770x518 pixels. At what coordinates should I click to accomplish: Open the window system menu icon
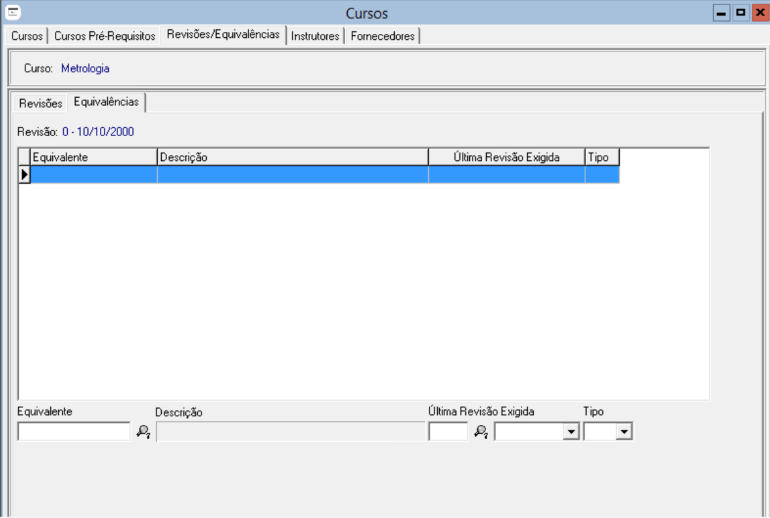coord(12,13)
